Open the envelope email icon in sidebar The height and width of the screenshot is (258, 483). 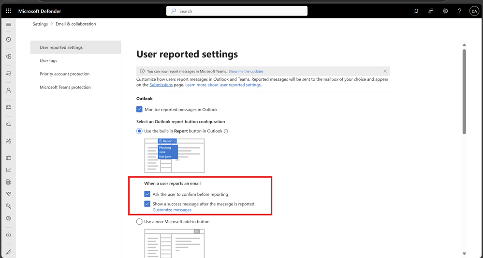pyautogui.click(x=9, y=107)
